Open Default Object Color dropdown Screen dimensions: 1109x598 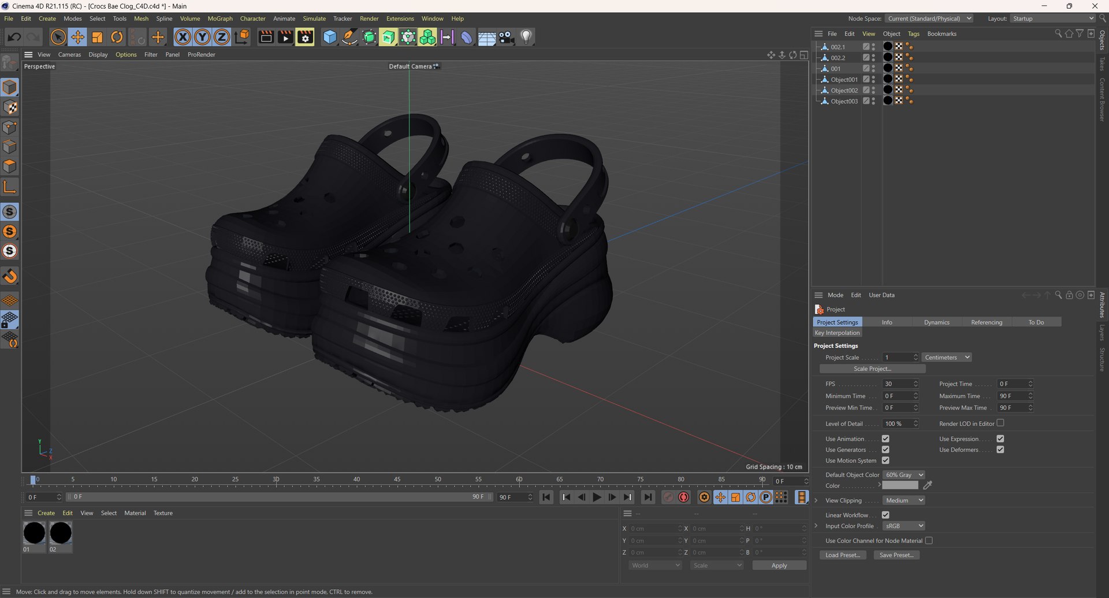pos(904,475)
